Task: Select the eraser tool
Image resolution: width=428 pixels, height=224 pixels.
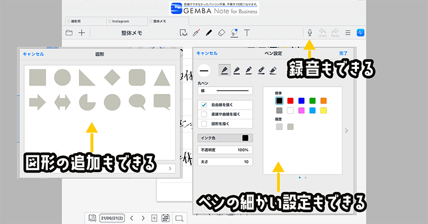Action: tap(221, 33)
